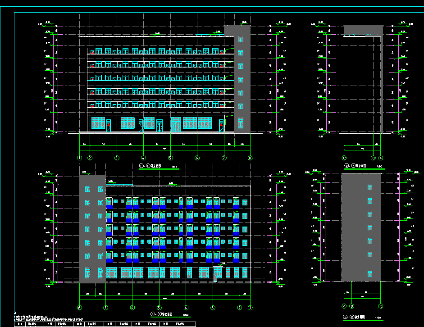Viewport: 424px width, 327px height.
Task: Click the title label of the bottom-right elevation
Action: tap(356, 317)
